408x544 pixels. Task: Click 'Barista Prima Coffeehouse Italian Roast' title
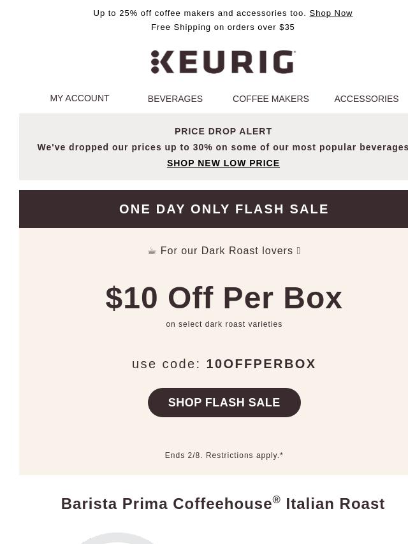point(223,503)
